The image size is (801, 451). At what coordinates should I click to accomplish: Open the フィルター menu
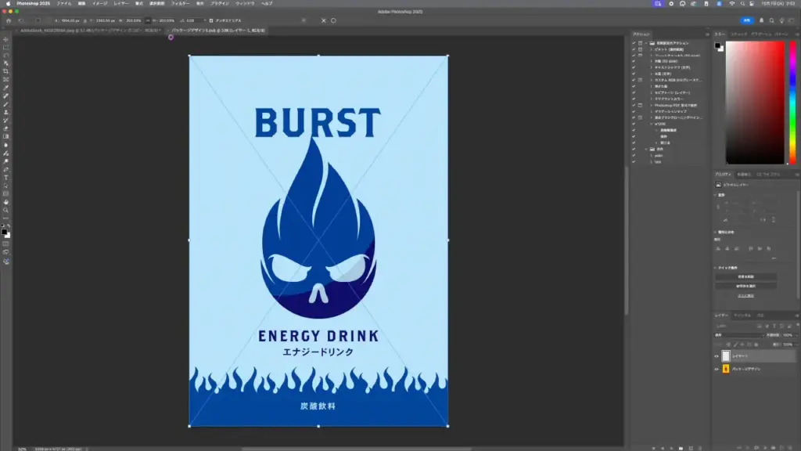click(x=180, y=4)
